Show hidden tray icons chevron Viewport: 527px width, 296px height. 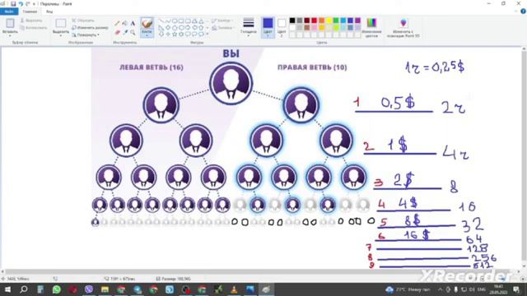click(x=440, y=289)
